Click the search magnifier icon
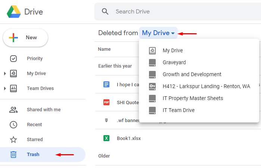Image resolution: width=261 pixels, height=168 pixels. 105,12
